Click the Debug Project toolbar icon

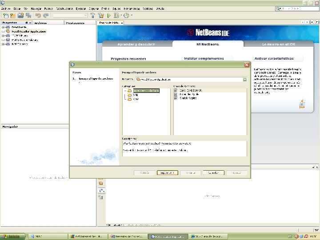(116, 15)
